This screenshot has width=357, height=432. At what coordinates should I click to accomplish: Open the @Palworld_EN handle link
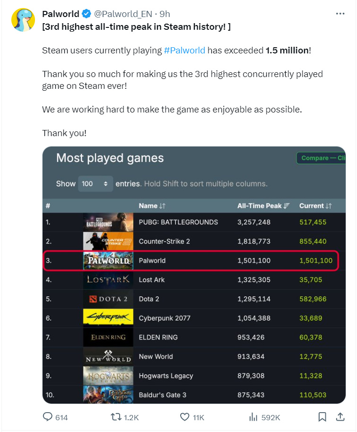click(x=123, y=14)
